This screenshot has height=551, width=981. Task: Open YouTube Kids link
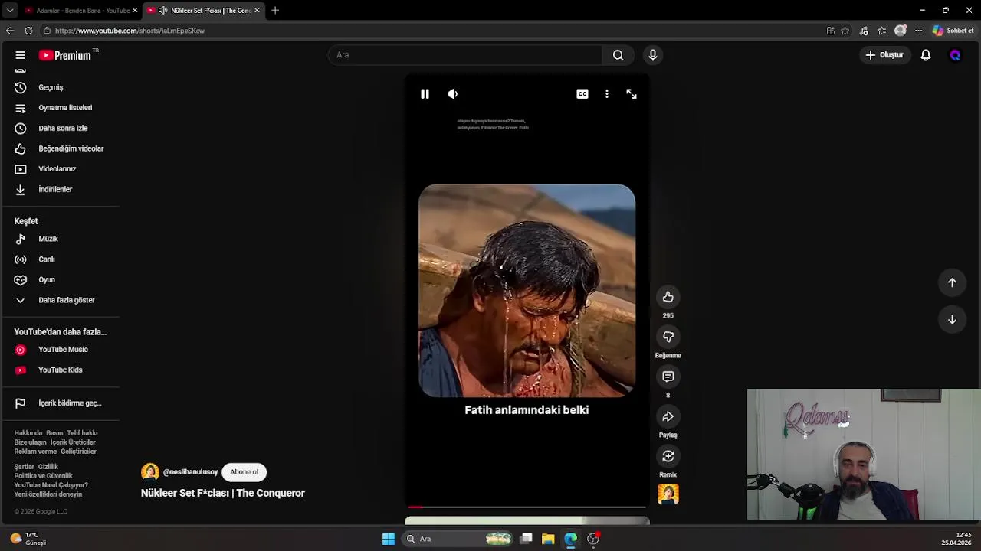coord(61,370)
